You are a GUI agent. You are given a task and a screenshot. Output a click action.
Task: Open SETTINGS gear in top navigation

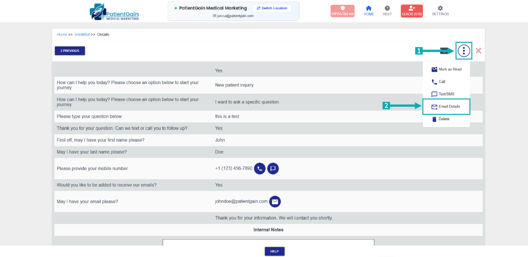tap(441, 11)
